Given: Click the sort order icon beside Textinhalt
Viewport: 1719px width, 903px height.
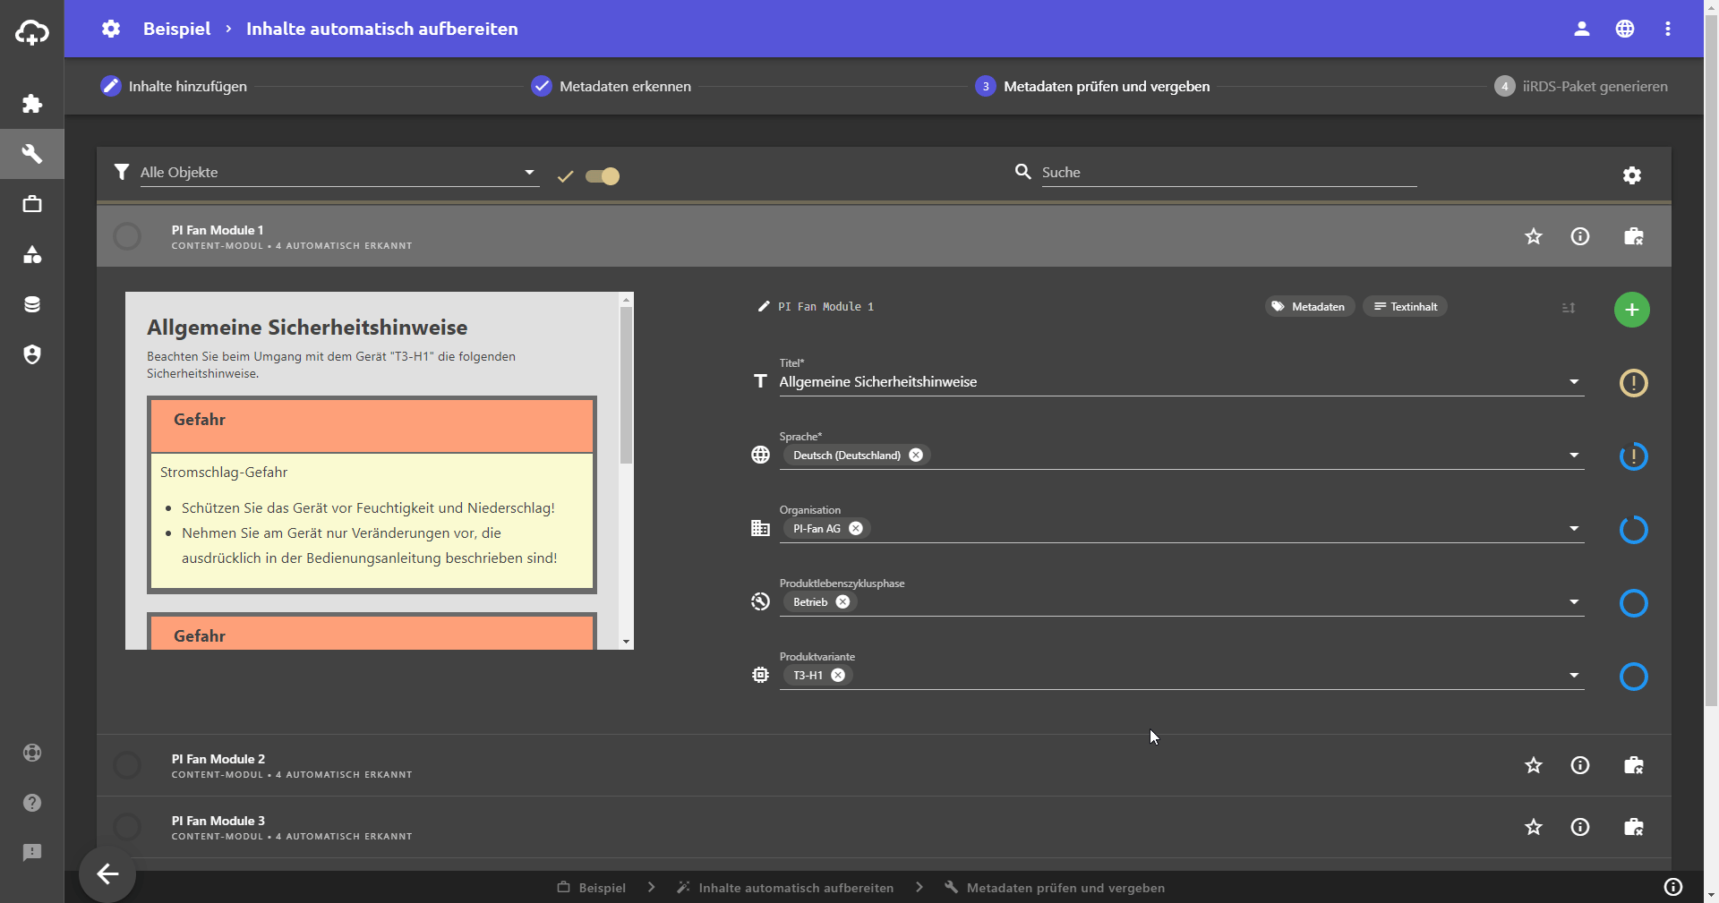Looking at the screenshot, I should pos(1569,308).
